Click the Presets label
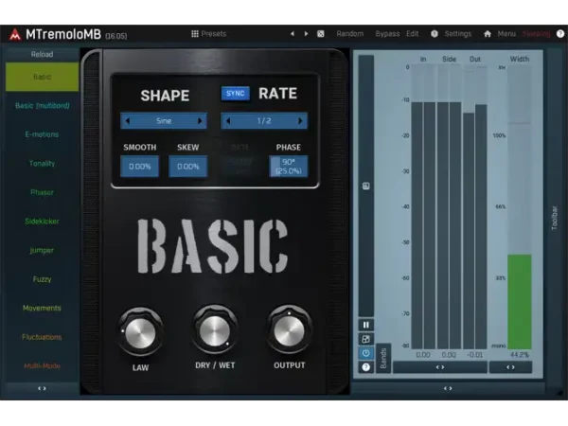568x426 pixels. point(213,34)
